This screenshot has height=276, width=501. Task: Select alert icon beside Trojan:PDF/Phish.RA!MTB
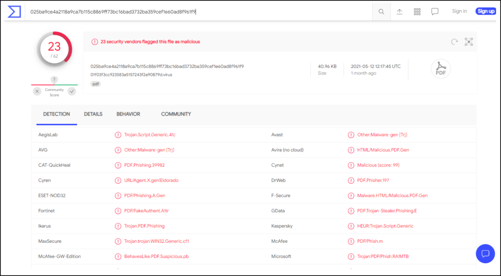coord(351,256)
